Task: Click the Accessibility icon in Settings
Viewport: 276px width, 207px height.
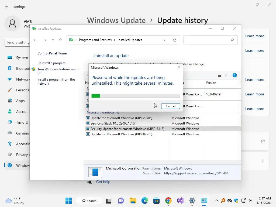Action: 10,144
